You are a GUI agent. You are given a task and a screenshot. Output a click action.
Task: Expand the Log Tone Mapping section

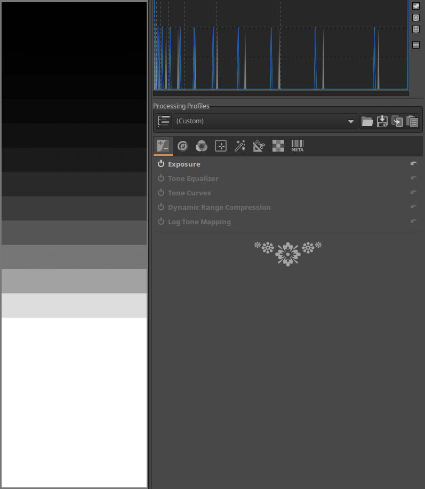[199, 222]
